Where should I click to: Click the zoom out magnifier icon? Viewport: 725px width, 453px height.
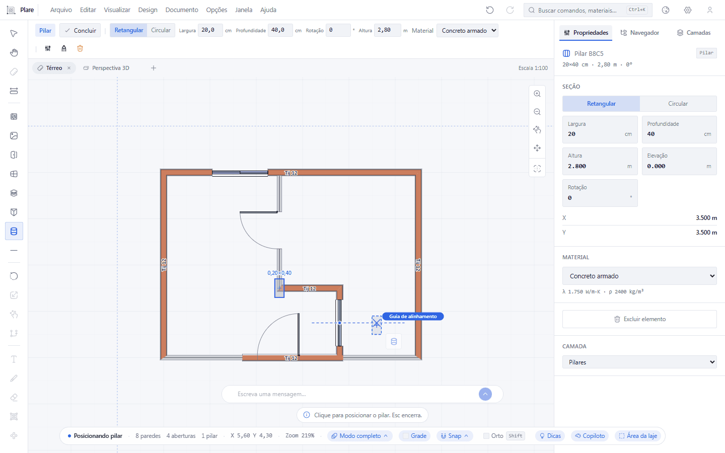click(x=537, y=112)
